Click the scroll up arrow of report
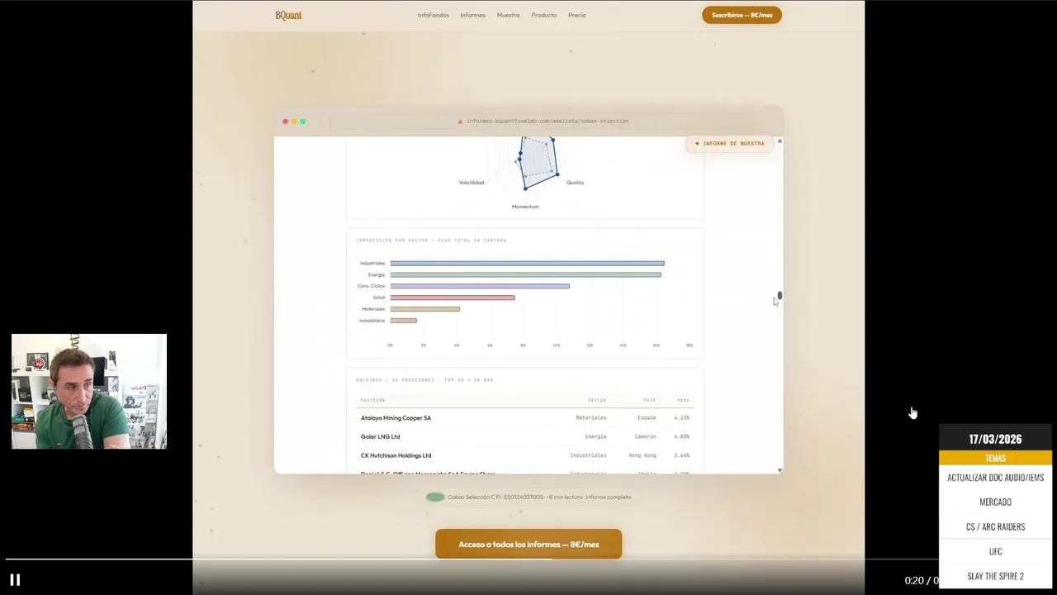This screenshot has width=1057, height=595. pos(780,141)
